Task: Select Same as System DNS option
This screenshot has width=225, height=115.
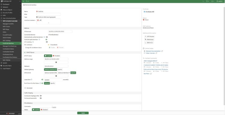Action: point(51,73)
